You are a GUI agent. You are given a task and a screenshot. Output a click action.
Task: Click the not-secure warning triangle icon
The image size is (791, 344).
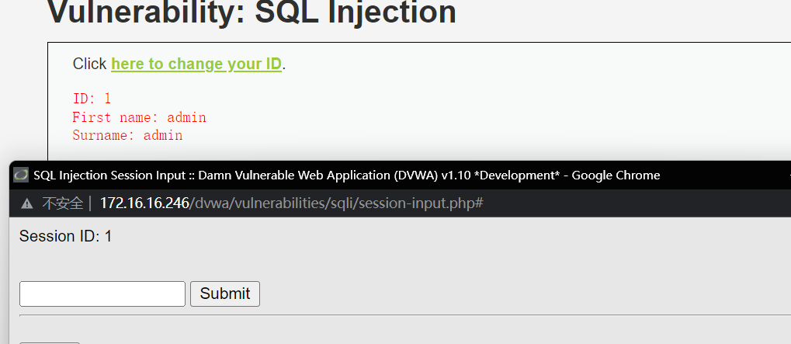(26, 203)
